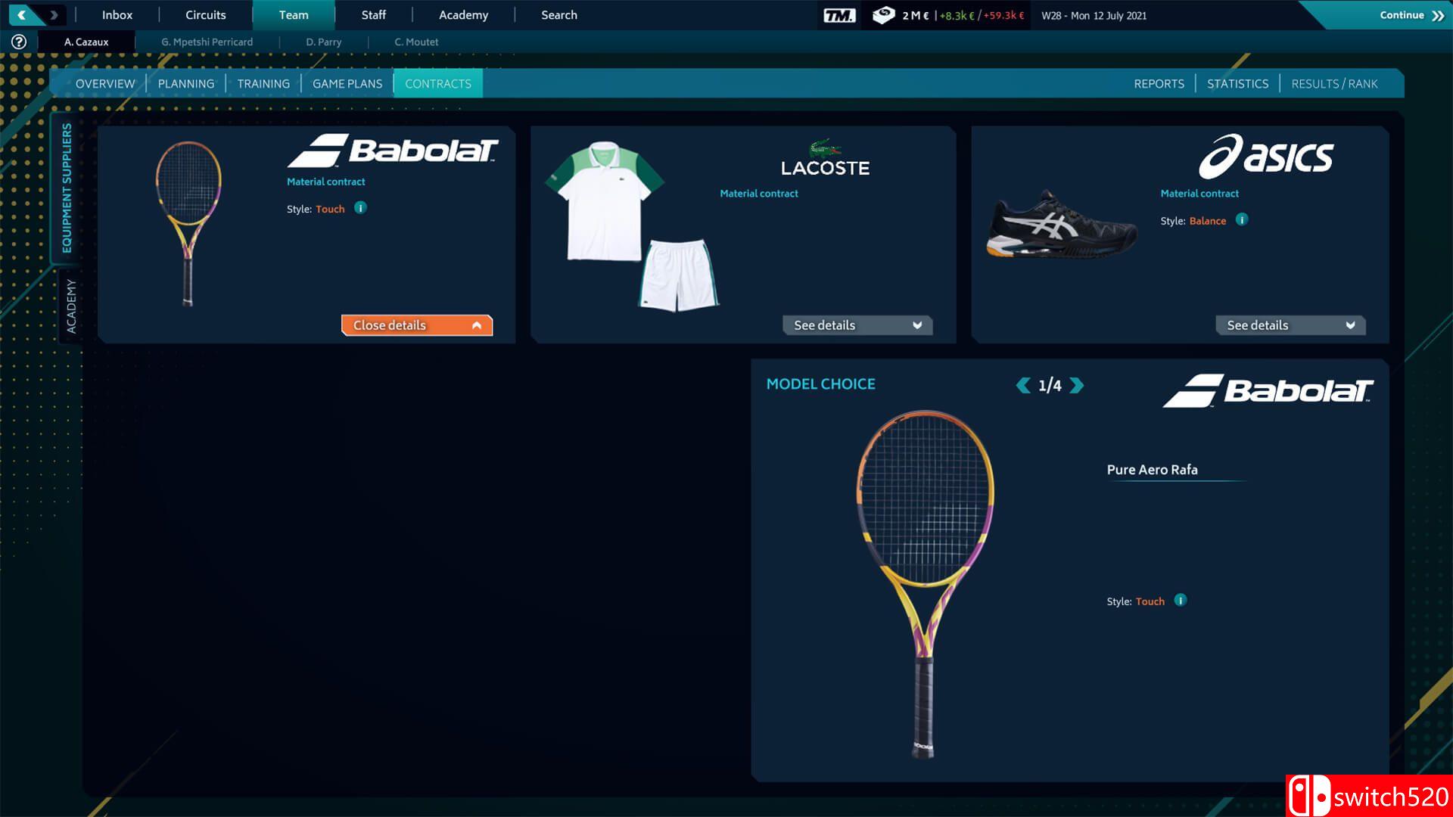1453x817 pixels.
Task: Click the TM logo icon
Action: point(839,15)
